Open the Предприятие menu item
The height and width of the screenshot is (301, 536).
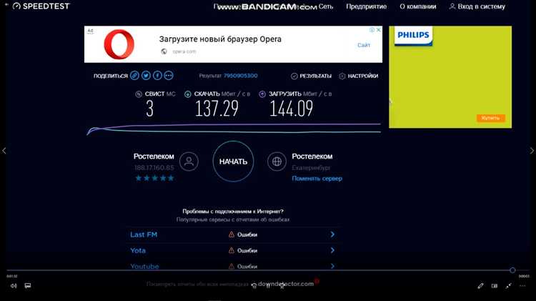pyautogui.click(x=366, y=6)
